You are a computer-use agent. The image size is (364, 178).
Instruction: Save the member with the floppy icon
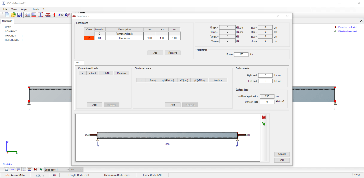20,15
